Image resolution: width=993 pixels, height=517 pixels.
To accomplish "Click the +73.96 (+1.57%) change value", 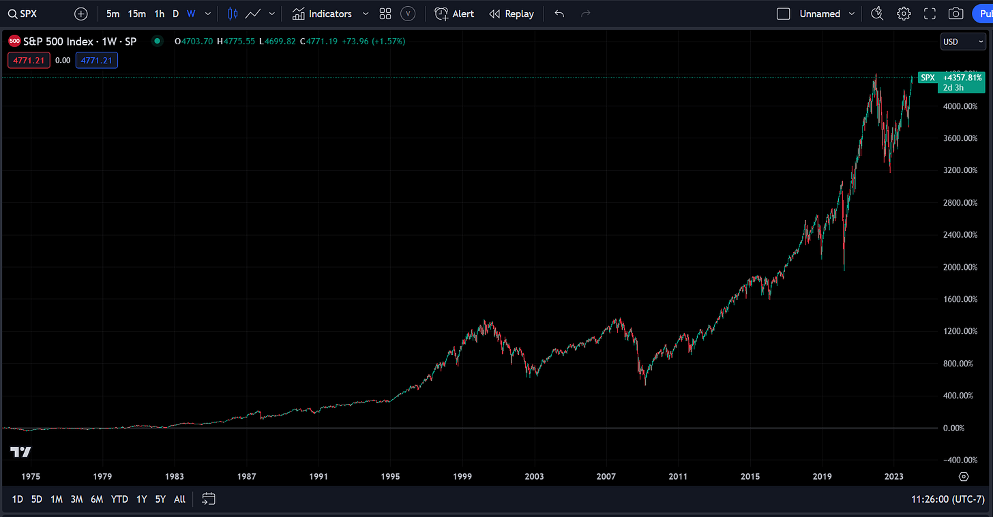I will (374, 42).
